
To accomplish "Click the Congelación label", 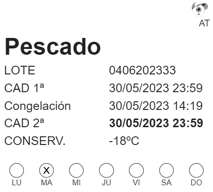I will tap(38, 106).
